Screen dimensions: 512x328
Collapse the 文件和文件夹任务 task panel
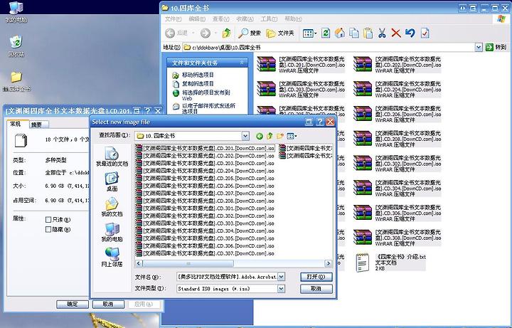pyautogui.click(x=242, y=63)
